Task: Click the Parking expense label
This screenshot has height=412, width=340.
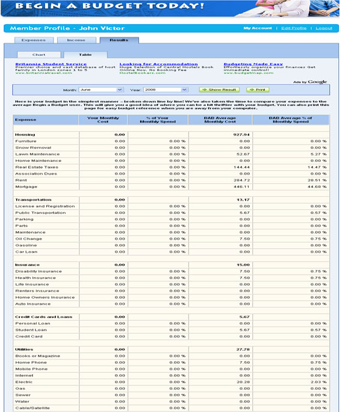Action: [x=24, y=219]
